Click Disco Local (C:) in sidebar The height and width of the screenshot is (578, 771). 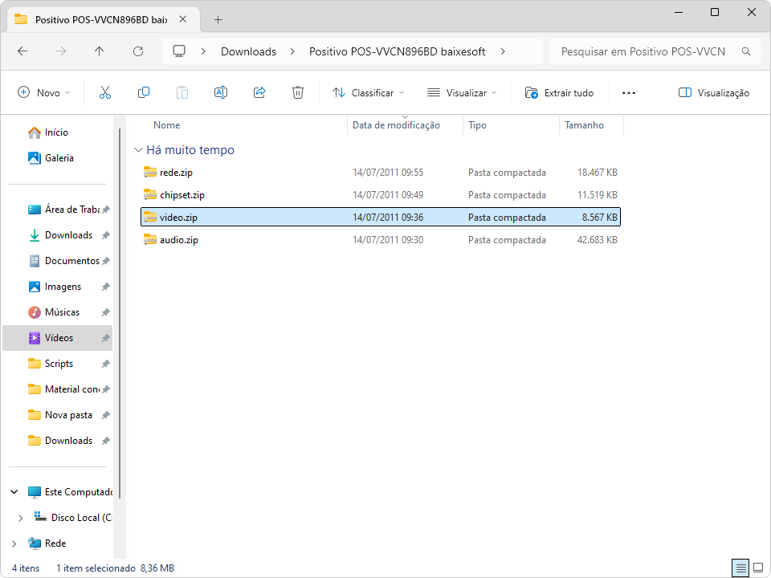(73, 518)
